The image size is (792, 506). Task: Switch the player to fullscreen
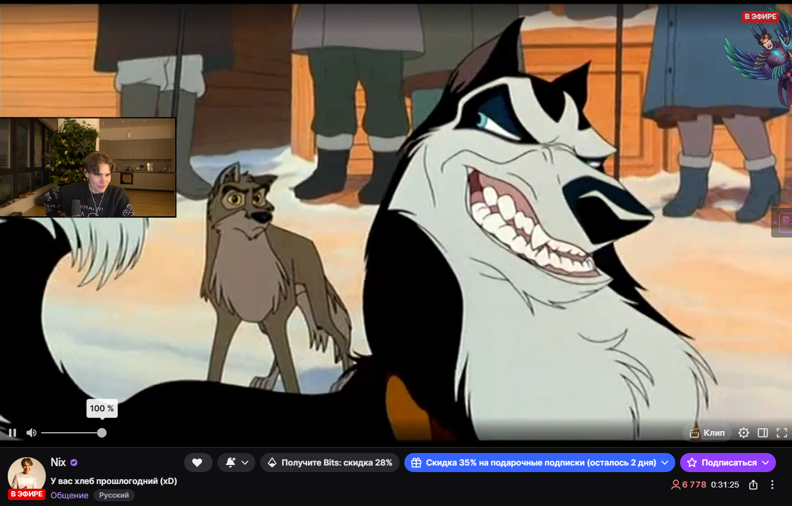(782, 433)
